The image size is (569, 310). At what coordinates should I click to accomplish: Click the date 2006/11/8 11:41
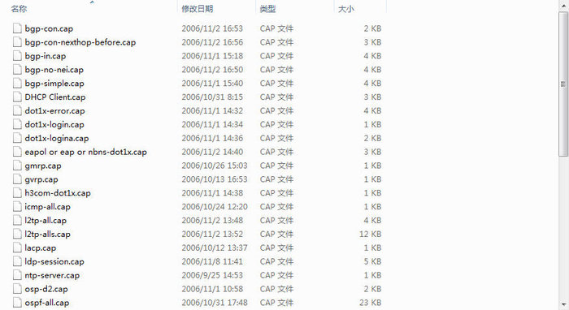click(212, 261)
